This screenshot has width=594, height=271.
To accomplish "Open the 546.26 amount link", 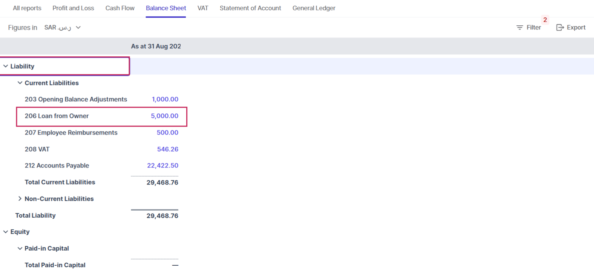I will click(168, 149).
